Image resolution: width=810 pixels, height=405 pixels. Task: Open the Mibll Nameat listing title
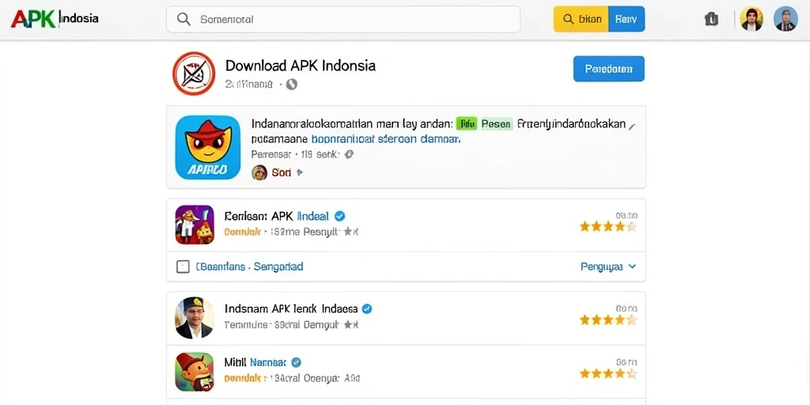(255, 362)
